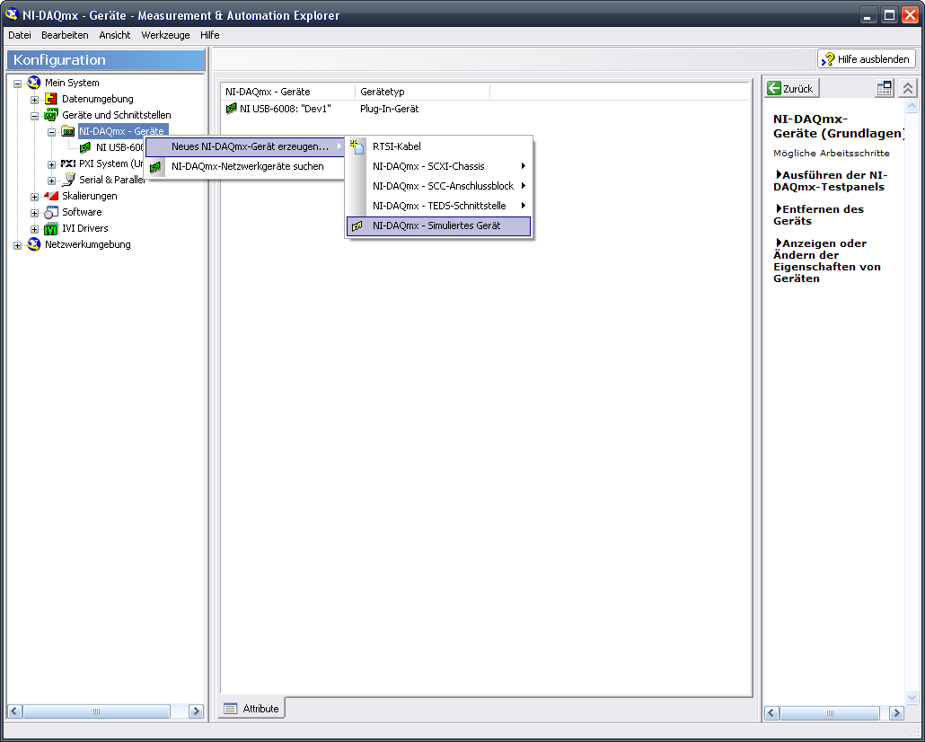Expand the Netzwerkumgebung tree node

pyautogui.click(x=18, y=245)
